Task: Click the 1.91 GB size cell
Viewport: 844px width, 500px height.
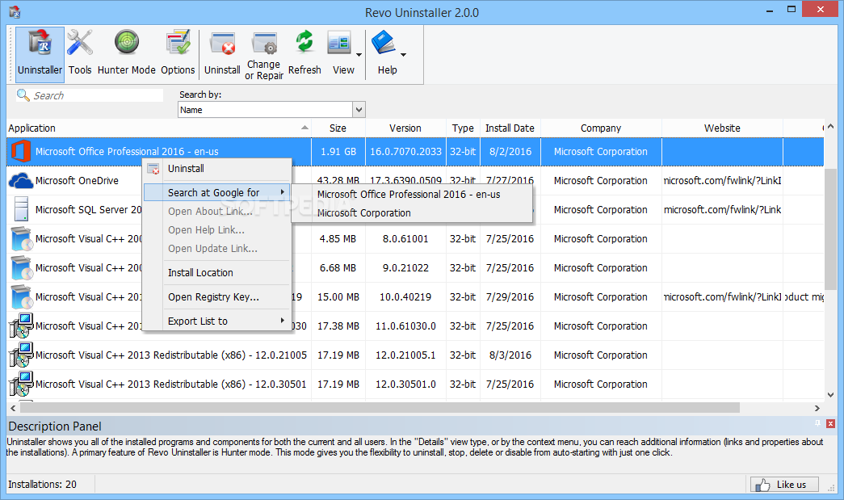Action: click(338, 151)
